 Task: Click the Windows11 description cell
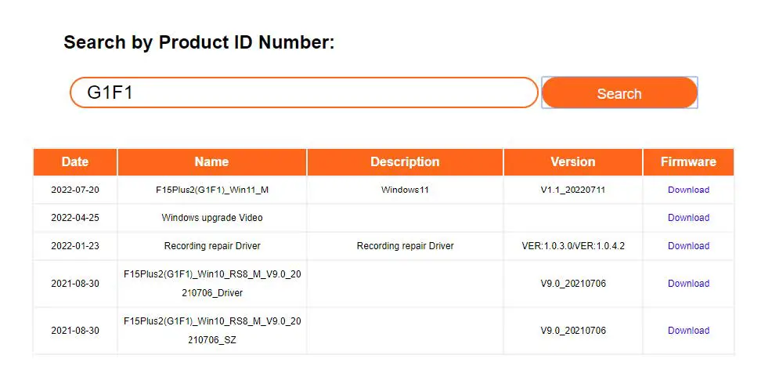[x=405, y=190]
